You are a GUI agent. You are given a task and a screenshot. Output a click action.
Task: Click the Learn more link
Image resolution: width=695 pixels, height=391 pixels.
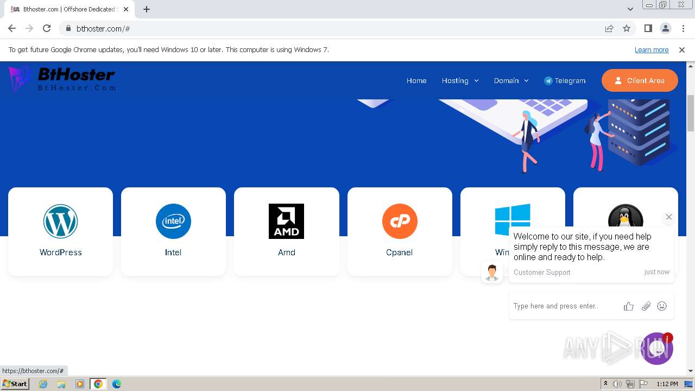652,49
